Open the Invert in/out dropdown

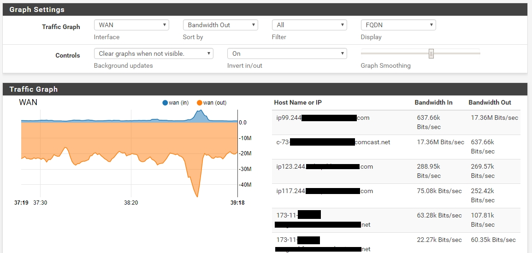[287, 53]
